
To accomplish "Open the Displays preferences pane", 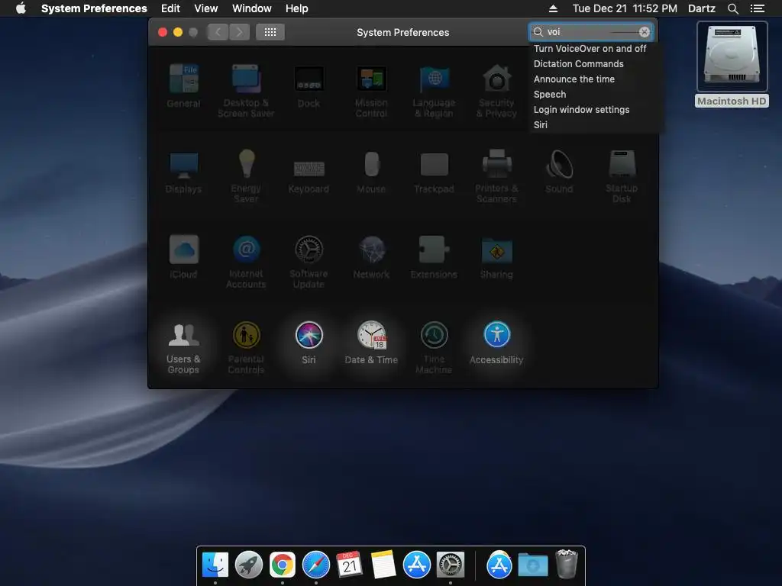I will (183, 172).
